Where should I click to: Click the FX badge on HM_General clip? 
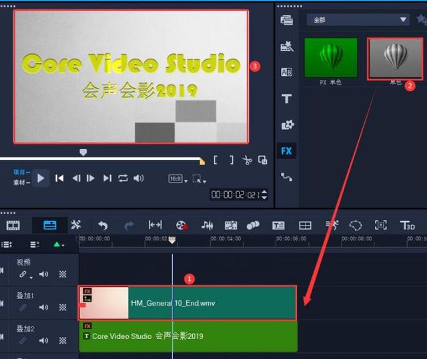[x=87, y=291]
